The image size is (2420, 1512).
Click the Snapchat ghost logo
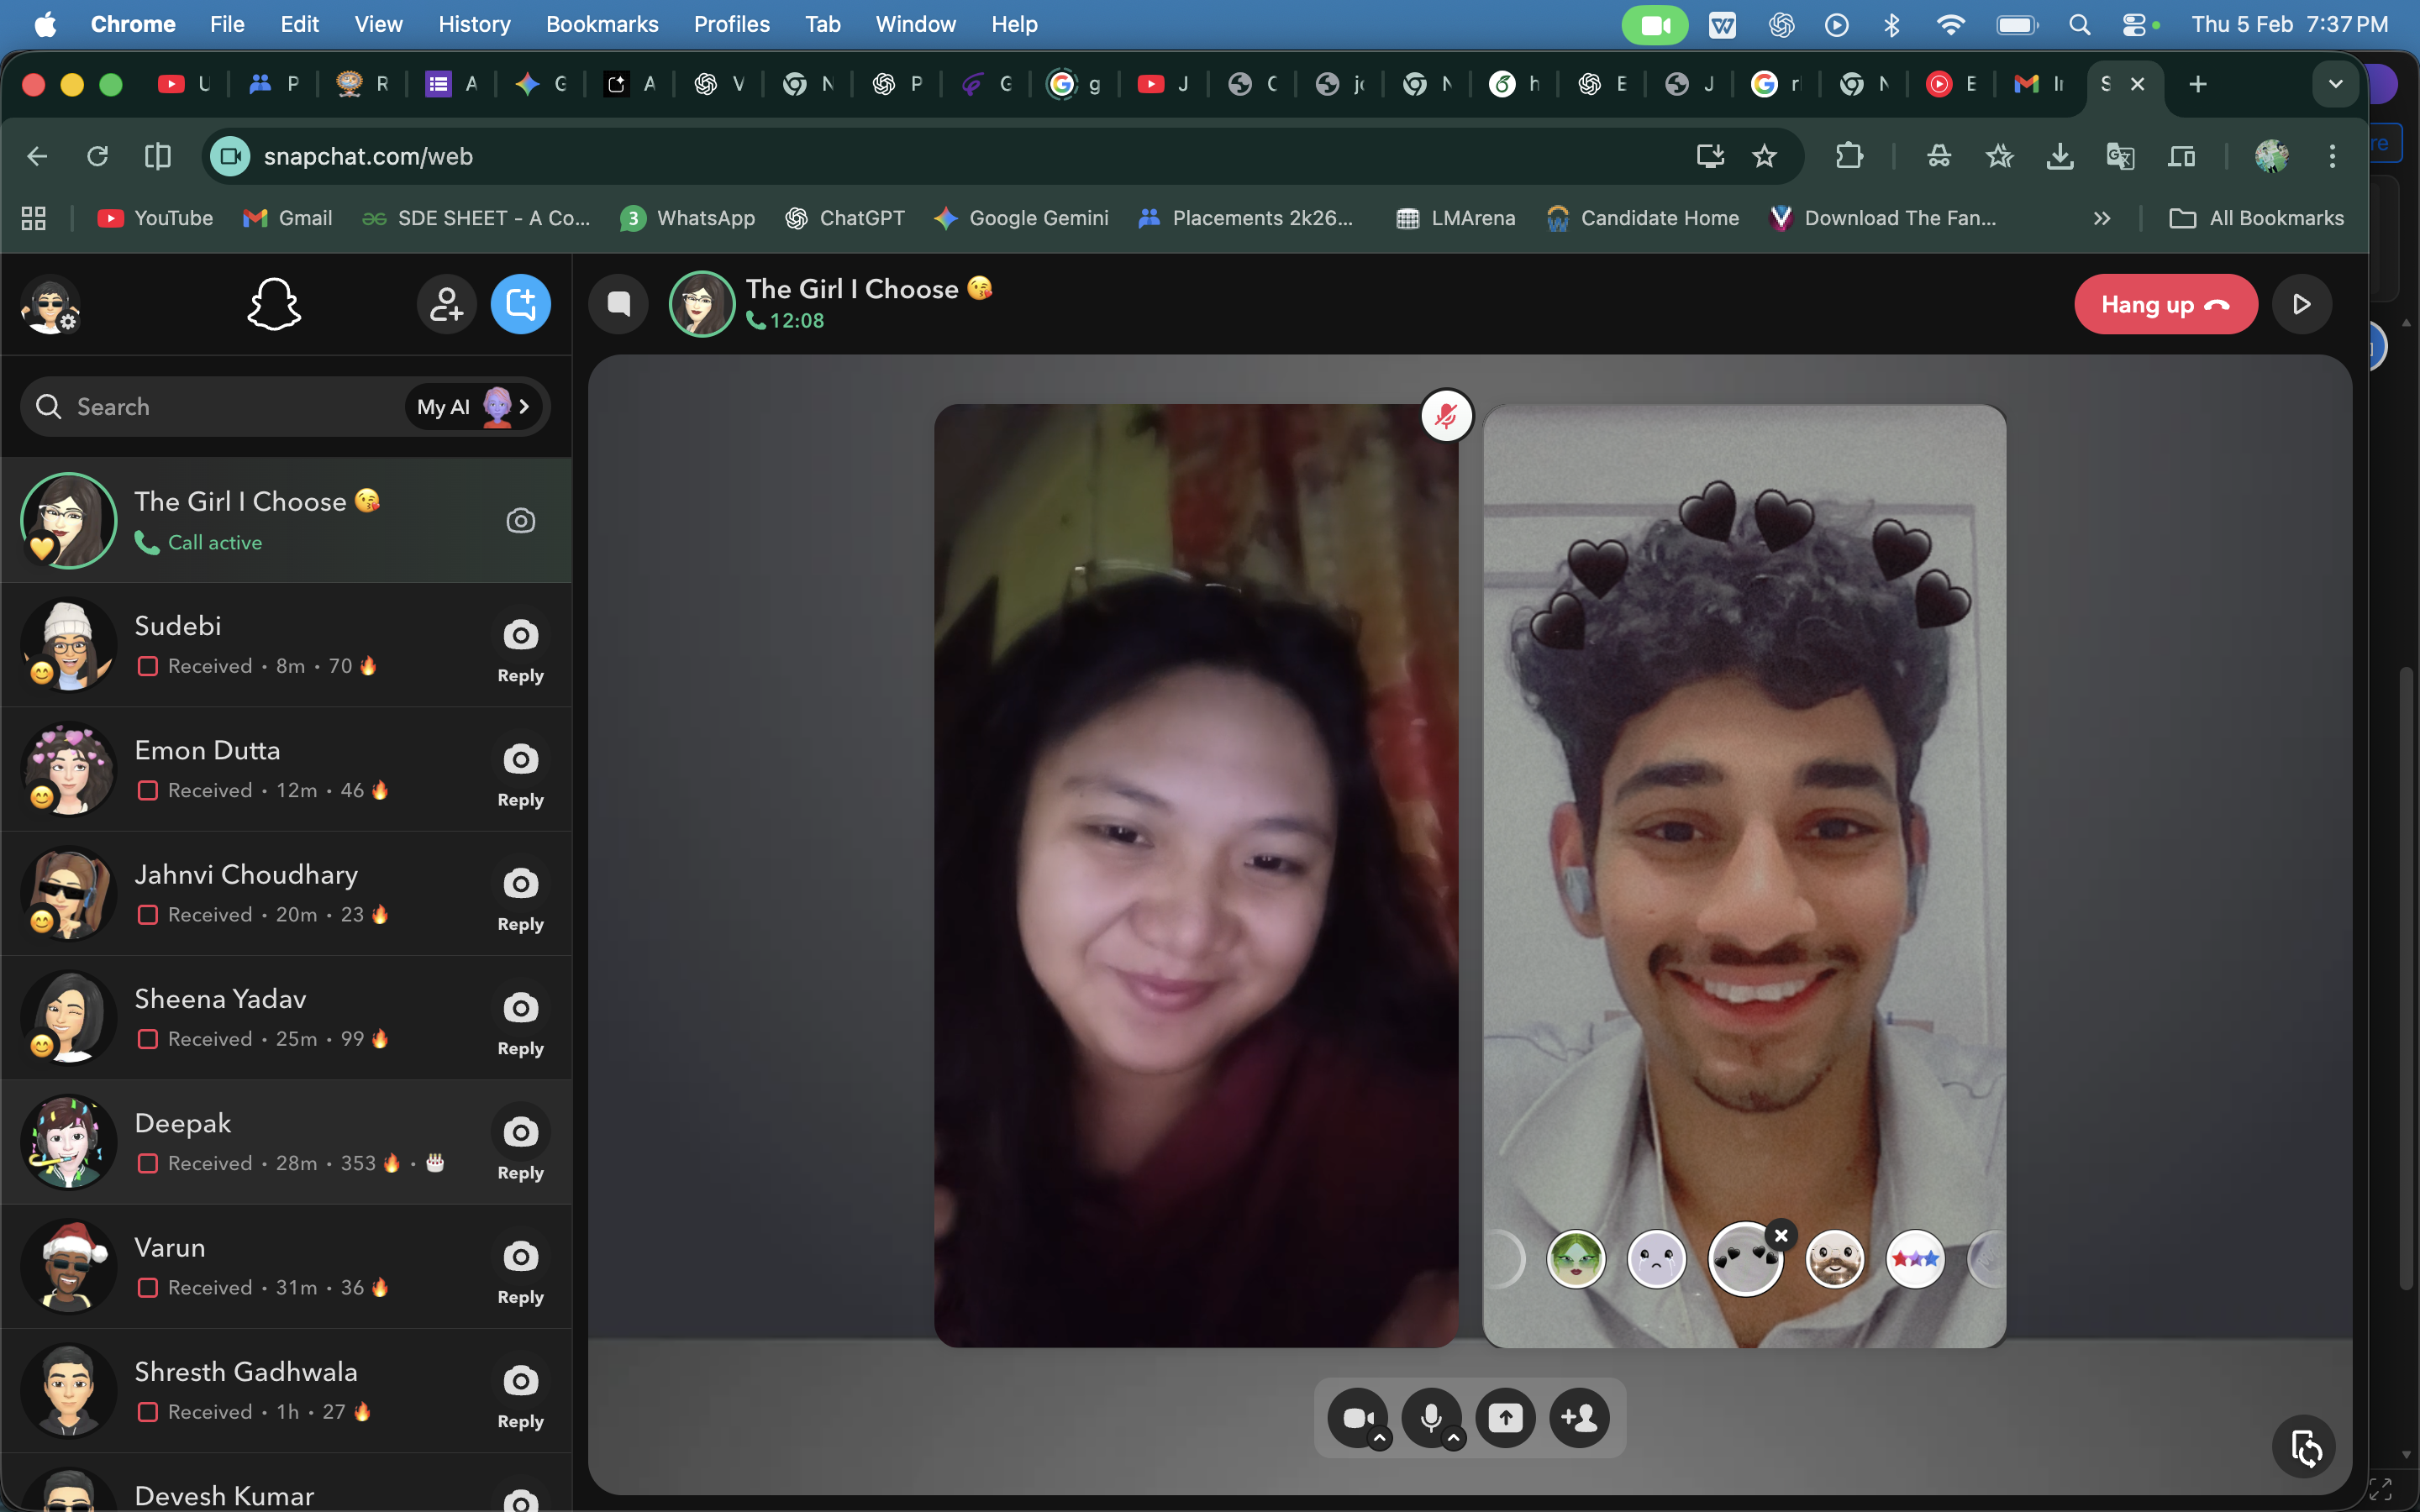point(273,304)
